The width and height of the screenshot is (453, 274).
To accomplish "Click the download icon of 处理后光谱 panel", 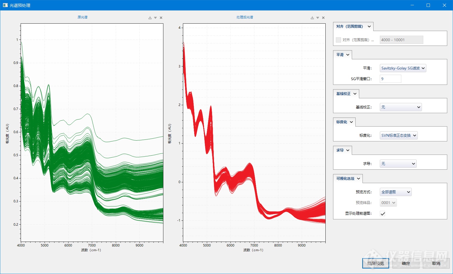I will tap(312, 18).
